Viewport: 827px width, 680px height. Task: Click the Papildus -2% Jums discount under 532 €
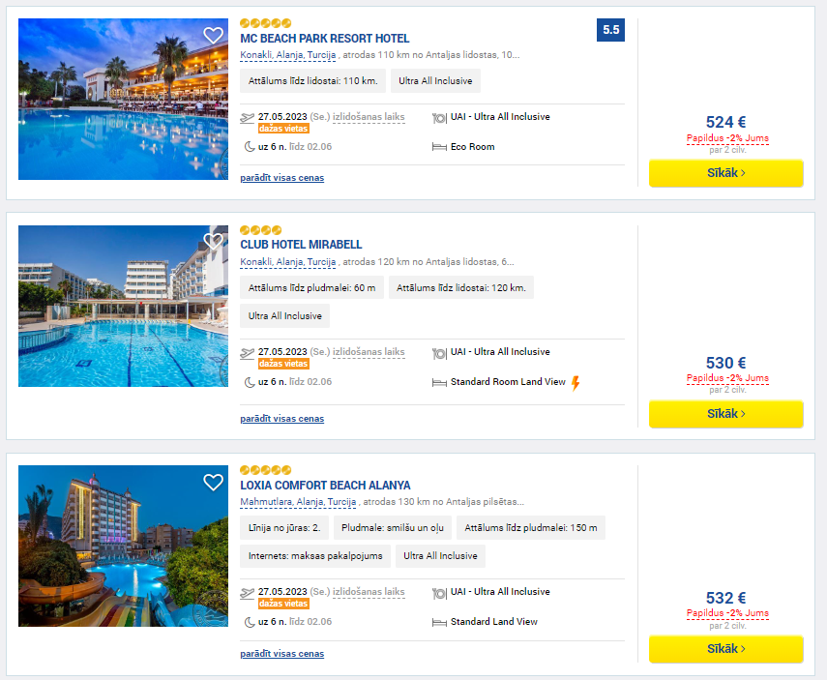(727, 613)
